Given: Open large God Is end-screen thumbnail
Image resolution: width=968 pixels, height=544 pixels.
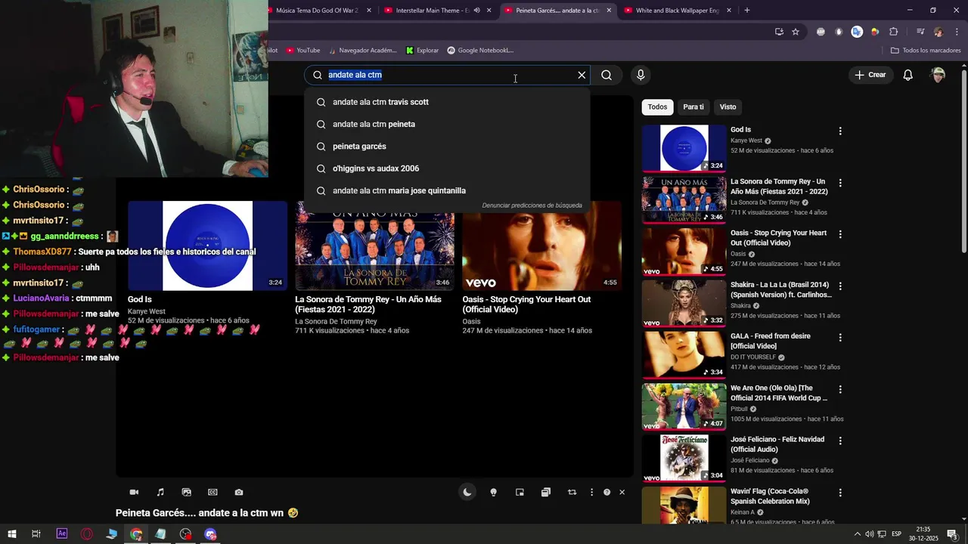Looking at the screenshot, I should point(207,246).
